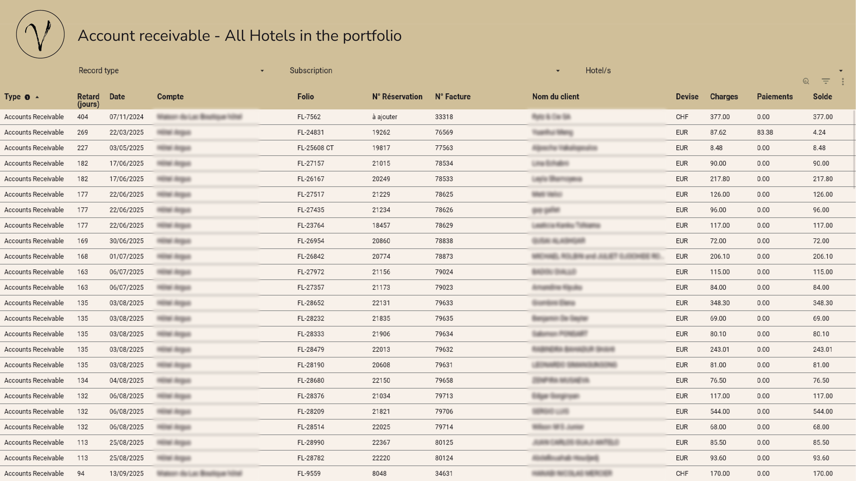This screenshot has height=481, width=856.
Task: Click the info badge beside Type
Action: (27, 97)
